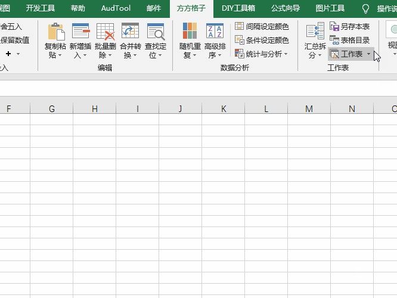Image resolution: width=397 pixels, height=298 pixels.
Task: Click the 查找定位 magnifier icon
Action: click(x=156, y=32)
